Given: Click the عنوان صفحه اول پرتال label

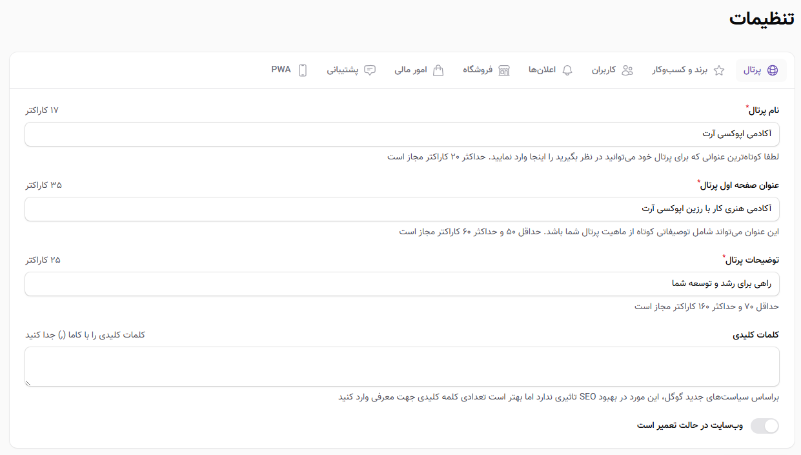Looking at the screenshot, I should [x=740, y=186].
